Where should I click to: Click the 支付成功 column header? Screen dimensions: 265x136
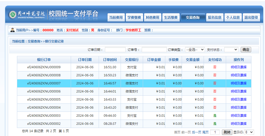click(215, 60)
